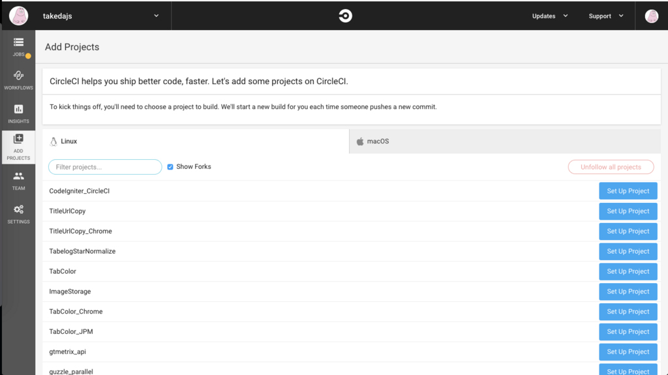Switch to the Linux tab
668x375 pixels.
[x=196, y=142]
